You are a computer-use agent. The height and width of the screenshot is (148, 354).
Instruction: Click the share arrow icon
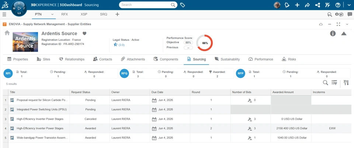pos(307,5)
